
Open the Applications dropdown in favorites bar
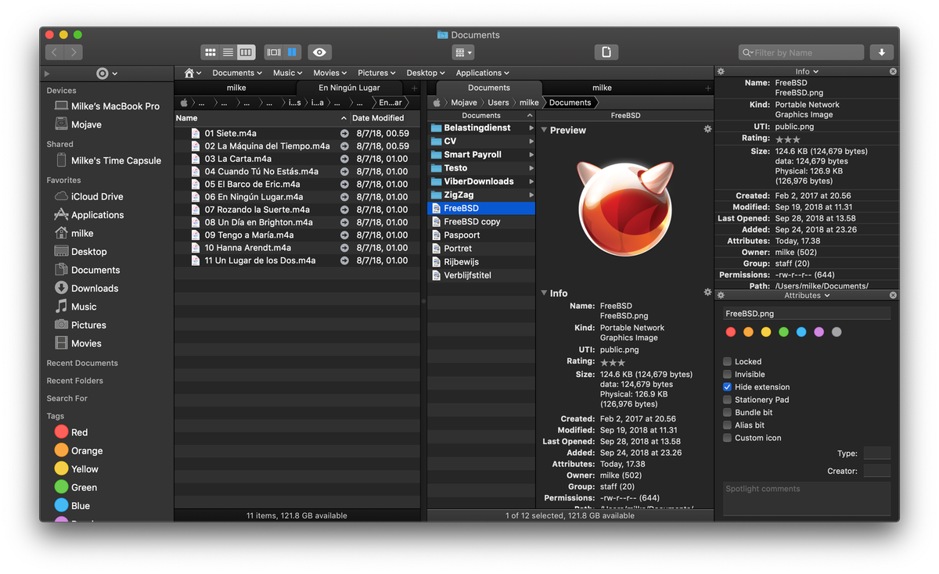[x=483, y=73]
